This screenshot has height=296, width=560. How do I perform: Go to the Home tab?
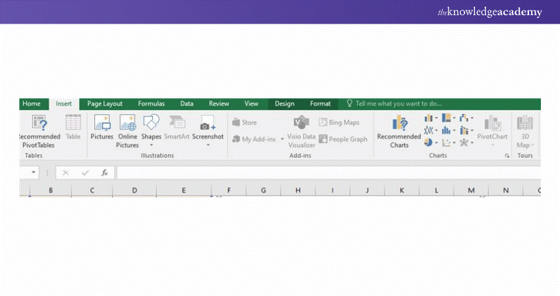[x=31, y=104]
